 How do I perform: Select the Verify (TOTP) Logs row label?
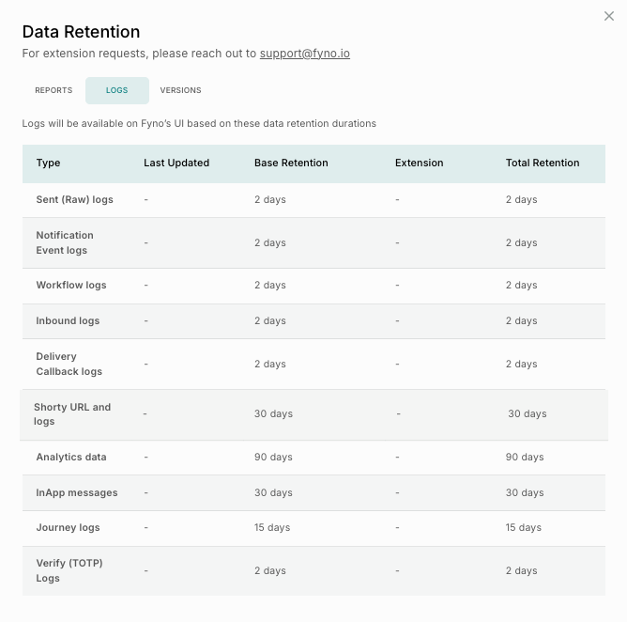click(69, 570)
